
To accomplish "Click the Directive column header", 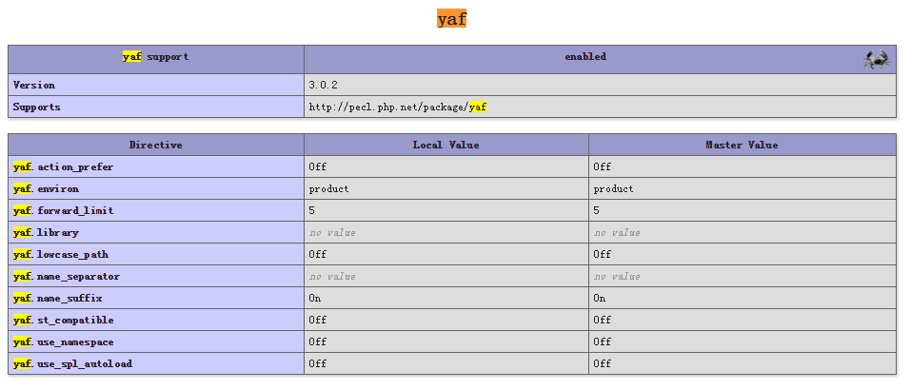I will pos(156,146).
